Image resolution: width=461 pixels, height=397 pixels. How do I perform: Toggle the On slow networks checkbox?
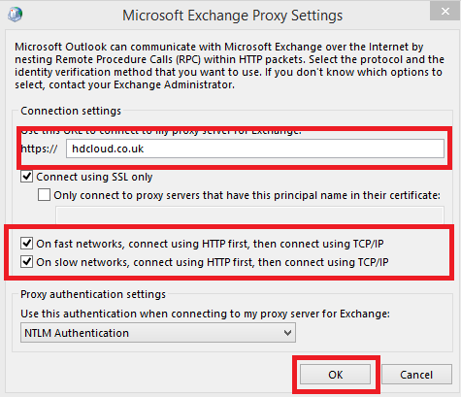[26, 262]
